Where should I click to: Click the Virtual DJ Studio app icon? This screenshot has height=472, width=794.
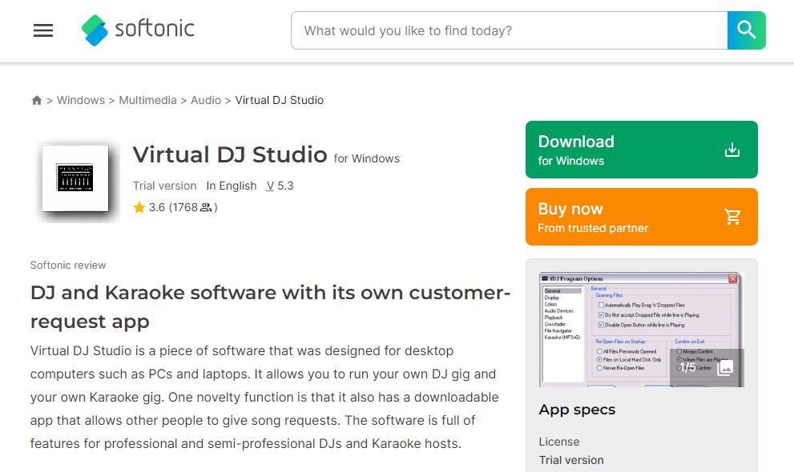coord(75,178)
